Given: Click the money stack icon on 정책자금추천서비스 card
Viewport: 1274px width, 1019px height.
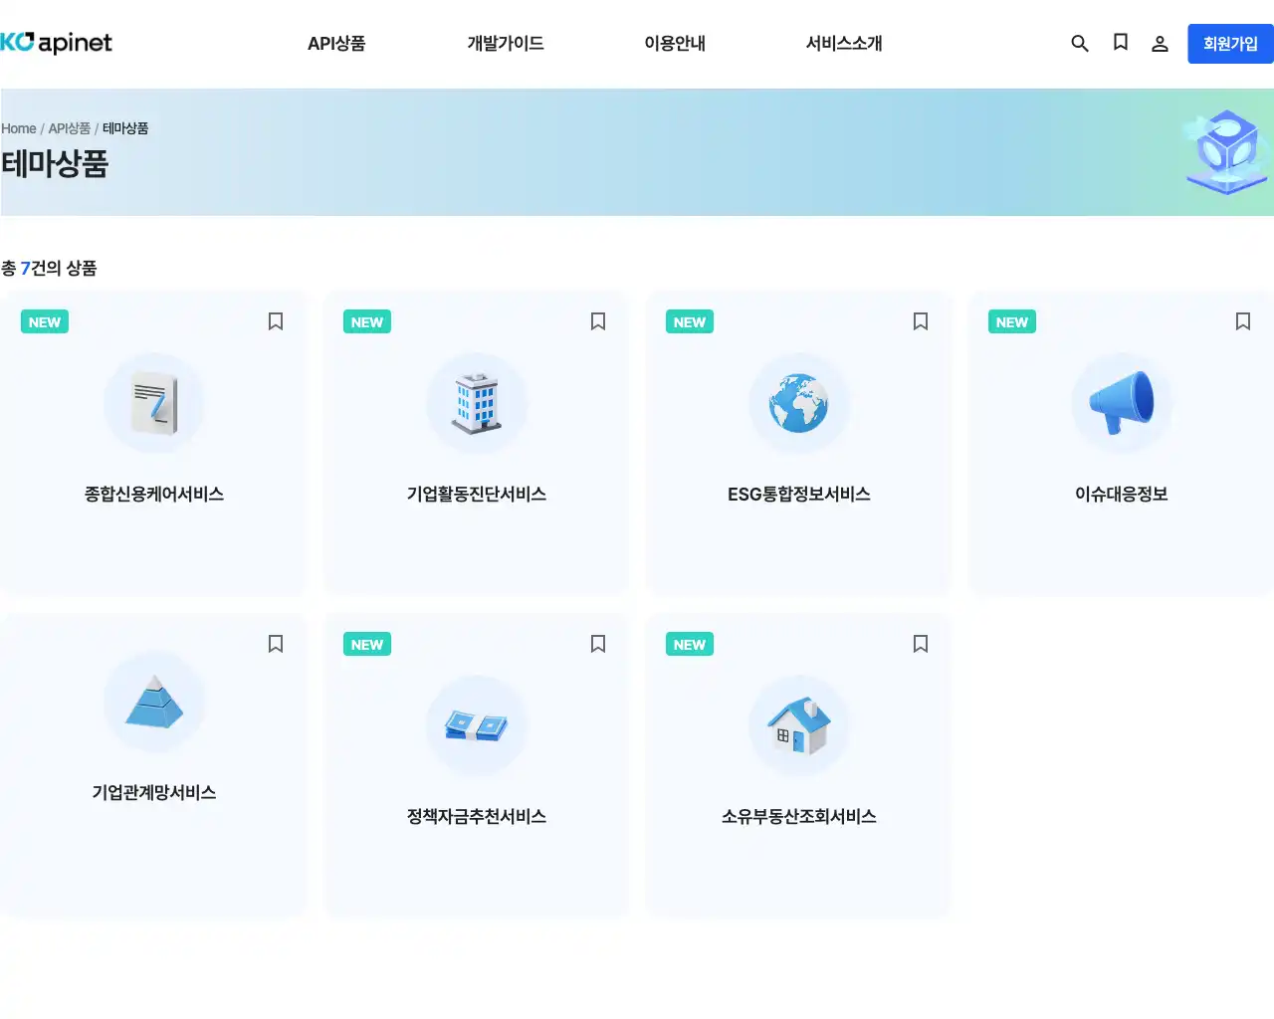Looking at the screenshot, I should tap(477, 725).
